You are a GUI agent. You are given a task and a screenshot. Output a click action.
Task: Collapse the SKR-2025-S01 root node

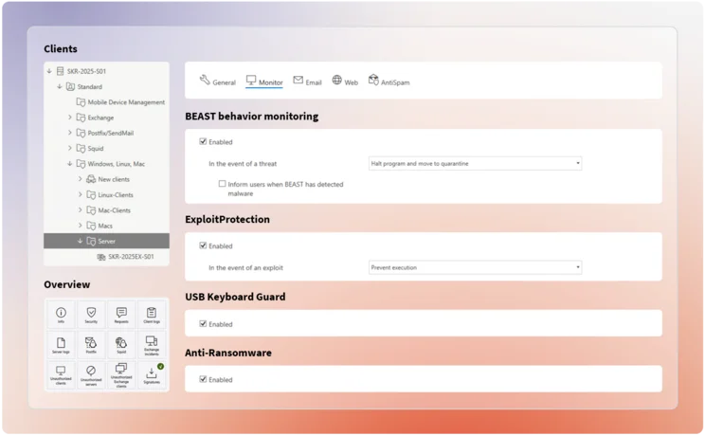coord(49,71)
